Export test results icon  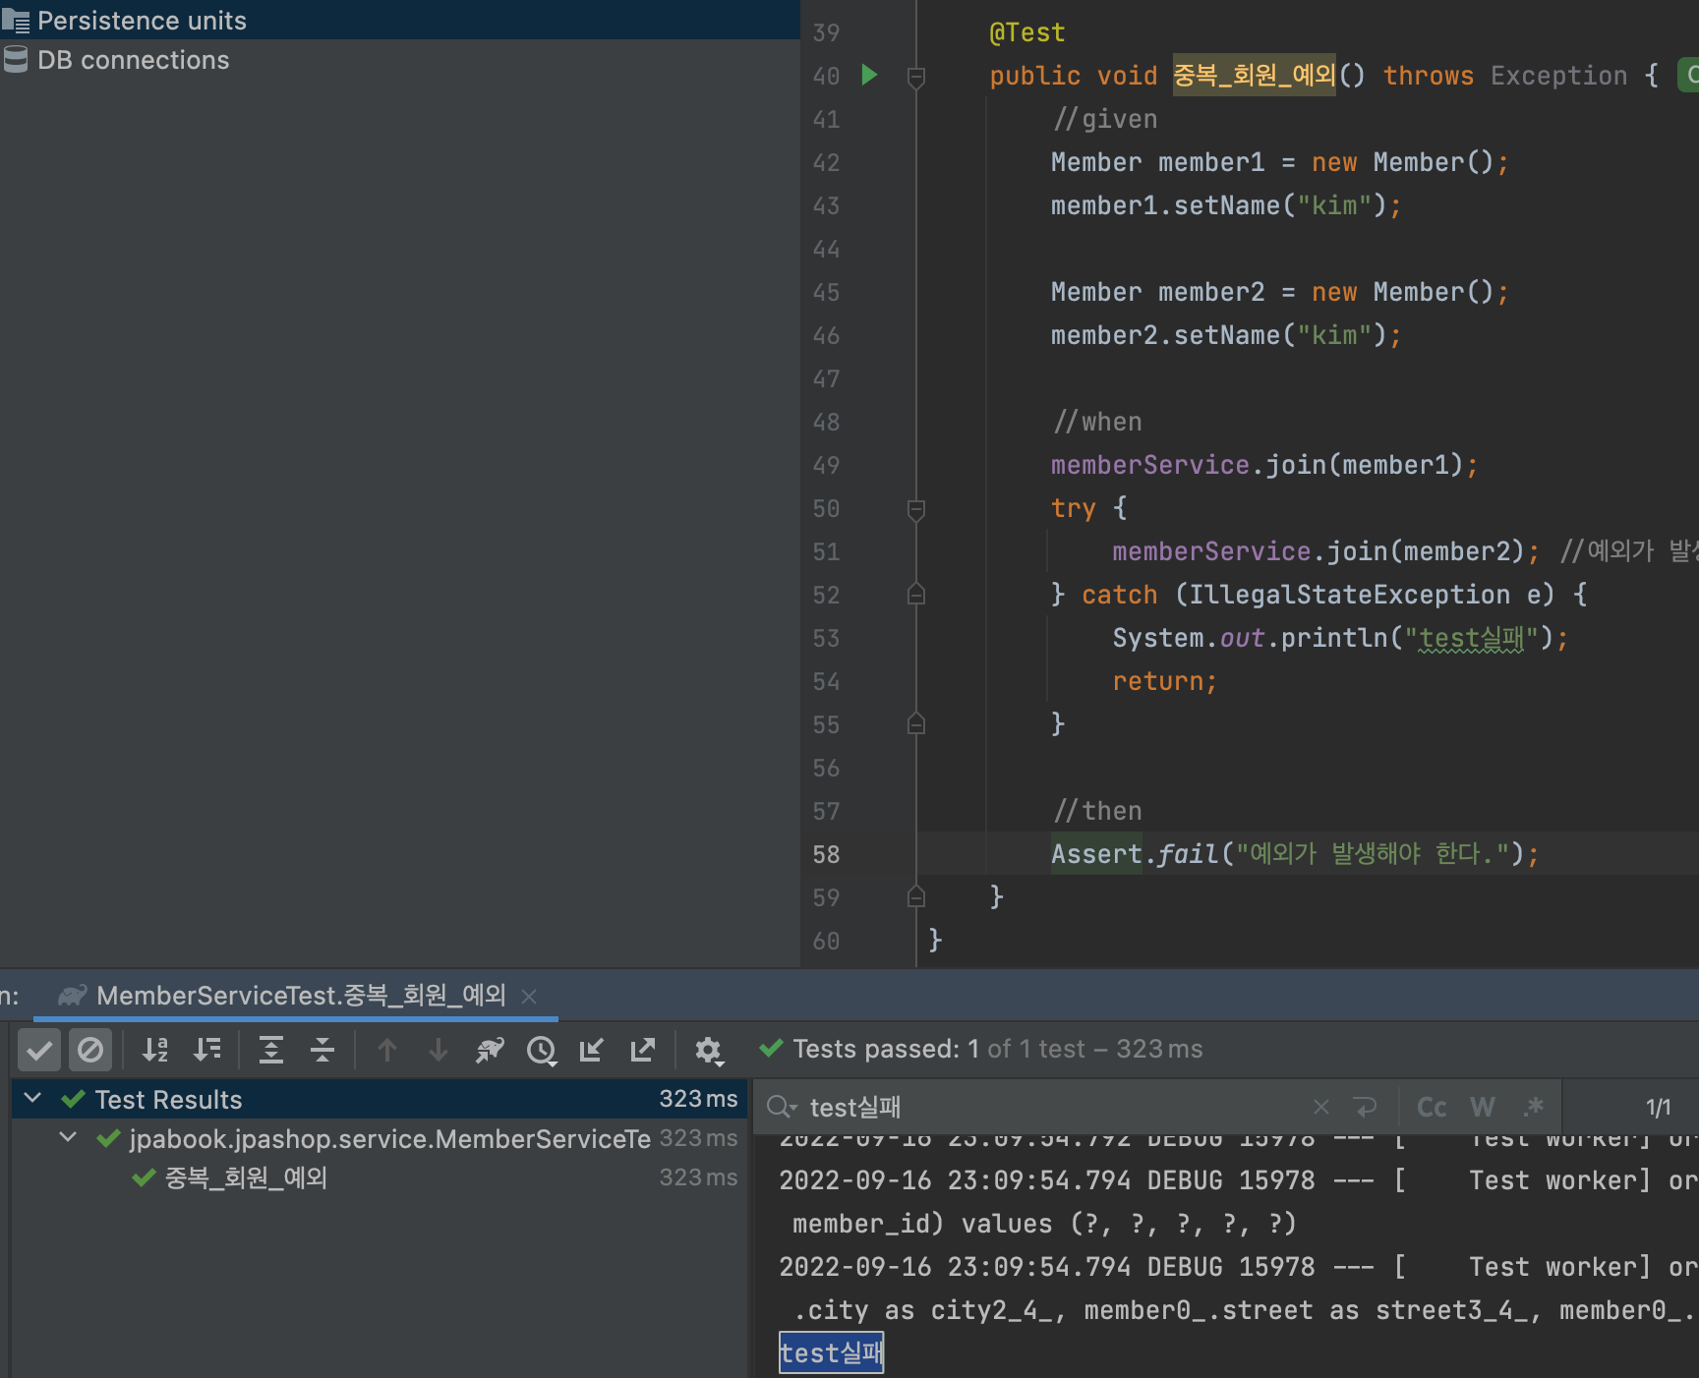(643, 1050)
